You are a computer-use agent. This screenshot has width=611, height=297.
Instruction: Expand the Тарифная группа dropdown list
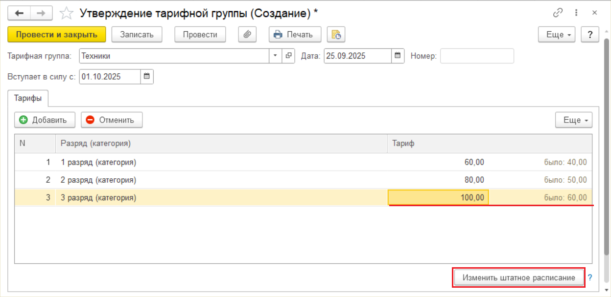point(275,56)
